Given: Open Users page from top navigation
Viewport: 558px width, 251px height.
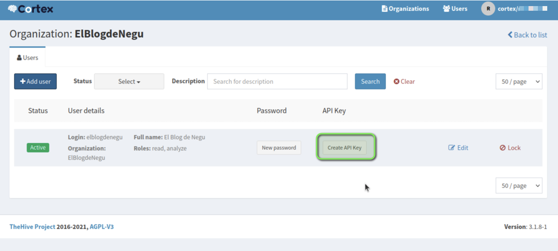Looking at the screenshot, I should (x=455, y=9).
